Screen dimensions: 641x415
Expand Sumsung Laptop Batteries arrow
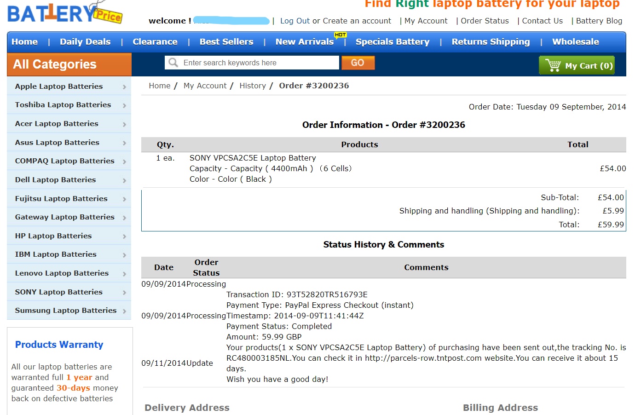point(124,311)
